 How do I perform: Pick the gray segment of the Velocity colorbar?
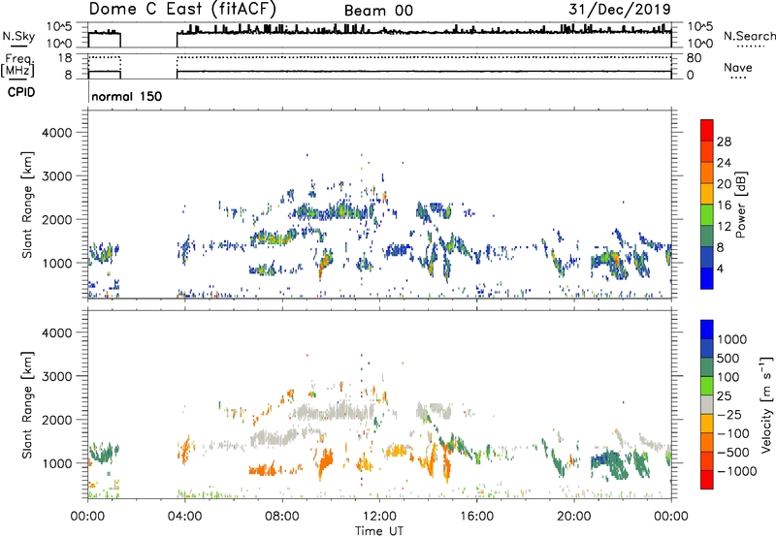point(707,405)
